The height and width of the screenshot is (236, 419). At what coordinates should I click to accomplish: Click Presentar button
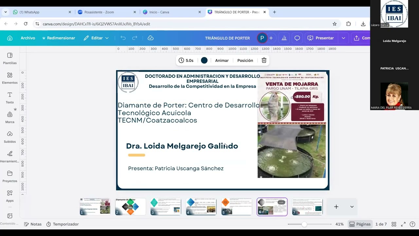coord(320,38)
